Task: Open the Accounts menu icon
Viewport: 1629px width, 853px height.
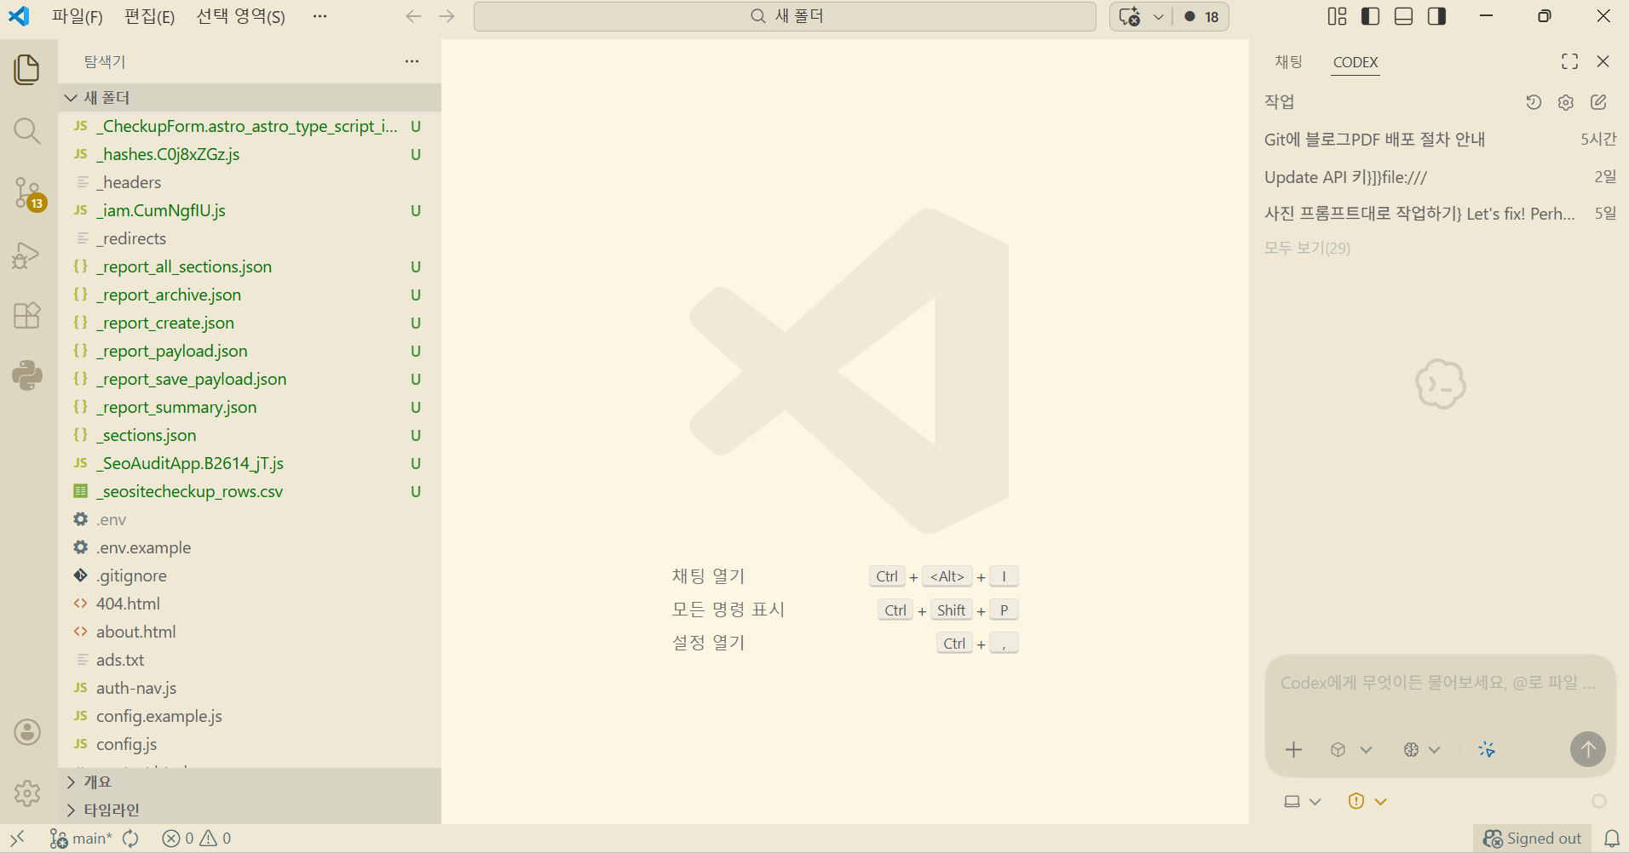Action: pos(27,732)
